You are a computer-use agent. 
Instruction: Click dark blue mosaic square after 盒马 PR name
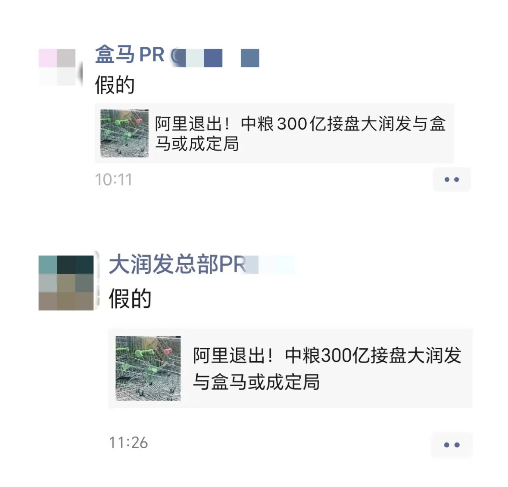[213, 58]
